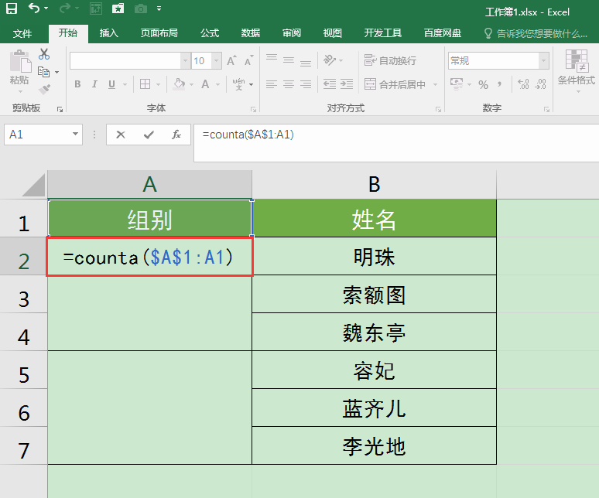Screen dimensions: 599x498
Task: Switch to the 数据 tab
Action: coord(251,33)
